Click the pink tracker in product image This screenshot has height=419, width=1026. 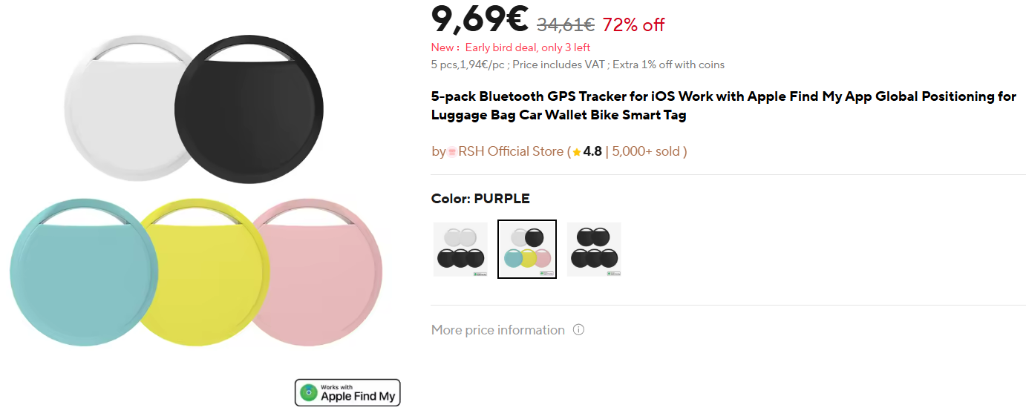coord(321,273)
